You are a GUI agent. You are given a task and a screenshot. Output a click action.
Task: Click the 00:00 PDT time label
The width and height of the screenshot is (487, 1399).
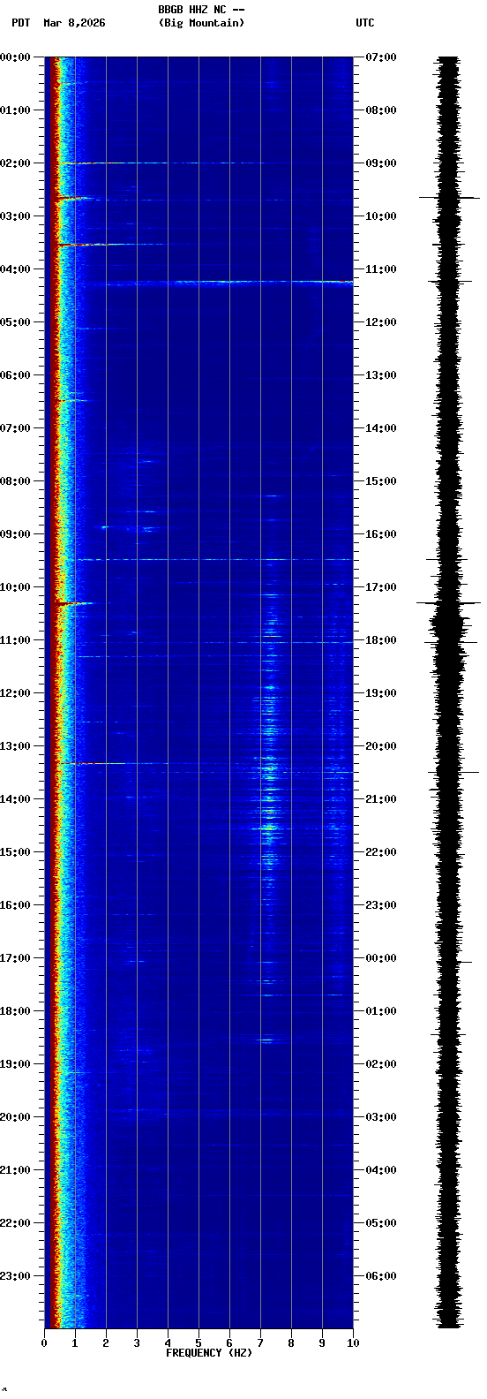click(15, 57)
